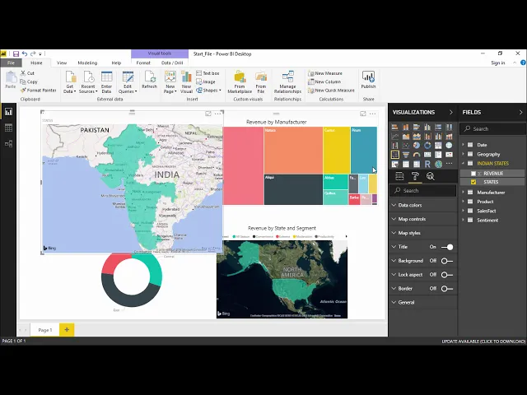Click the Fields pane search box
527x395 pixels.
coord(492,129)
